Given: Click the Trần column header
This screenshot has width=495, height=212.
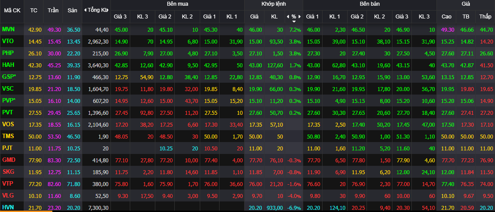Looking at the screenshot, I should click(x=53, y=10).
